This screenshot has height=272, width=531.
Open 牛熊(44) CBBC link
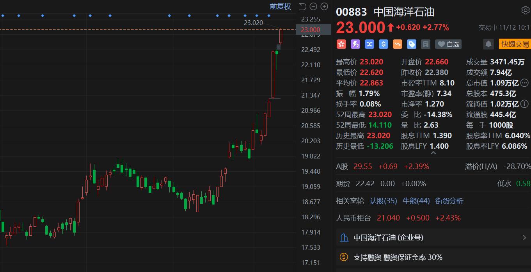coord(416,201)
